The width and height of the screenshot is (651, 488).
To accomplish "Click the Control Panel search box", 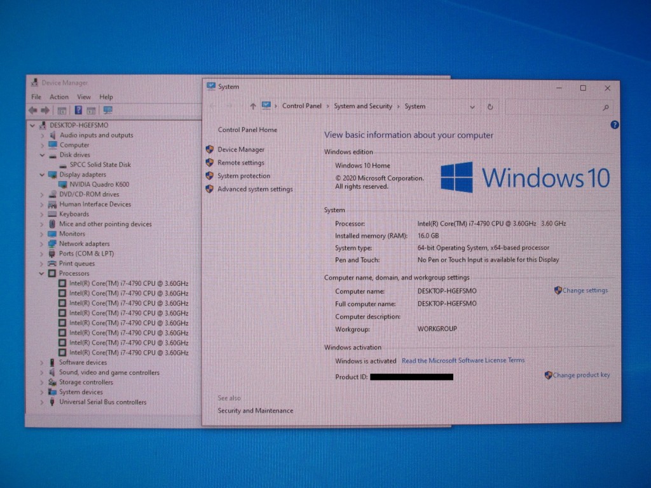I will click(559, 107).
